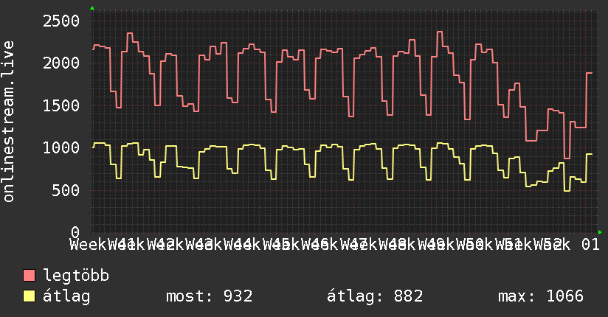Click the 2000 y-axis label
Viewport: 608px width, 317px height.
pos(60,63)
